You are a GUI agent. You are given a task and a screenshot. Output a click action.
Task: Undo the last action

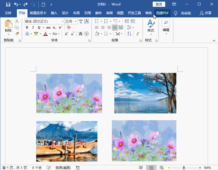pyautogui.click(x=16, y=5)
